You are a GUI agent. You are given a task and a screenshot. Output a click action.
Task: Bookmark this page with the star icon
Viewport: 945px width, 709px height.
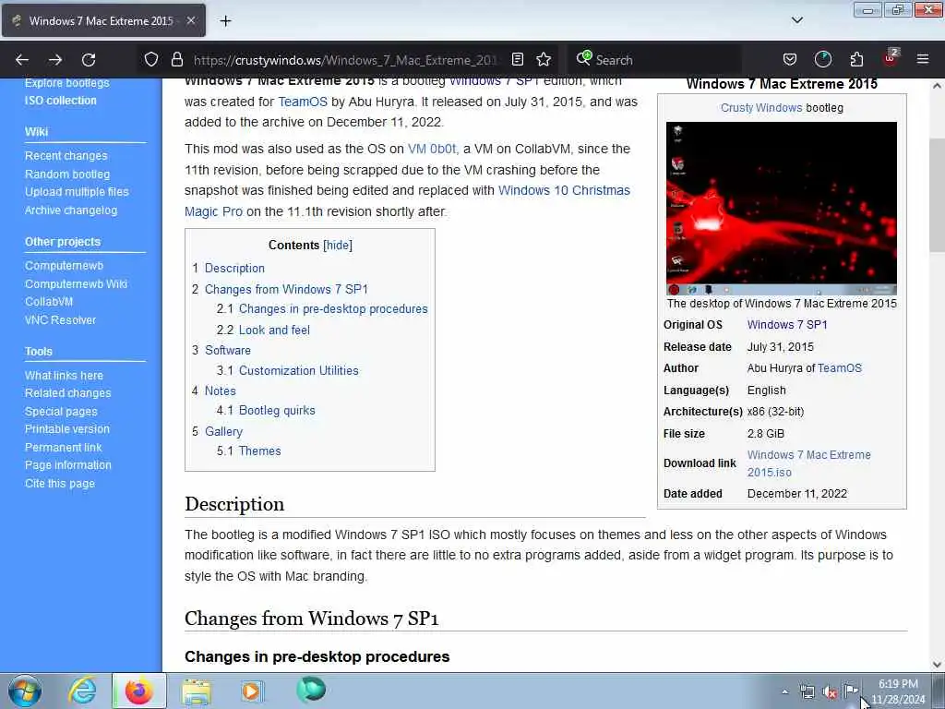point(544,59)
